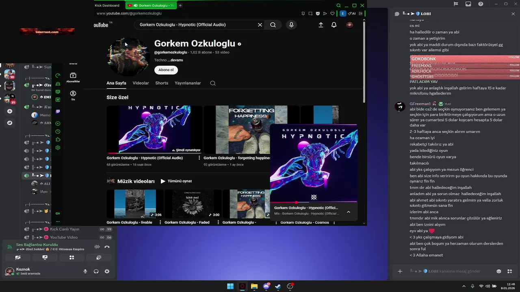This screenshot has width=520, height=292.
Task: Open the YouTube account avatar menu
Action: [x=349, y=25]
